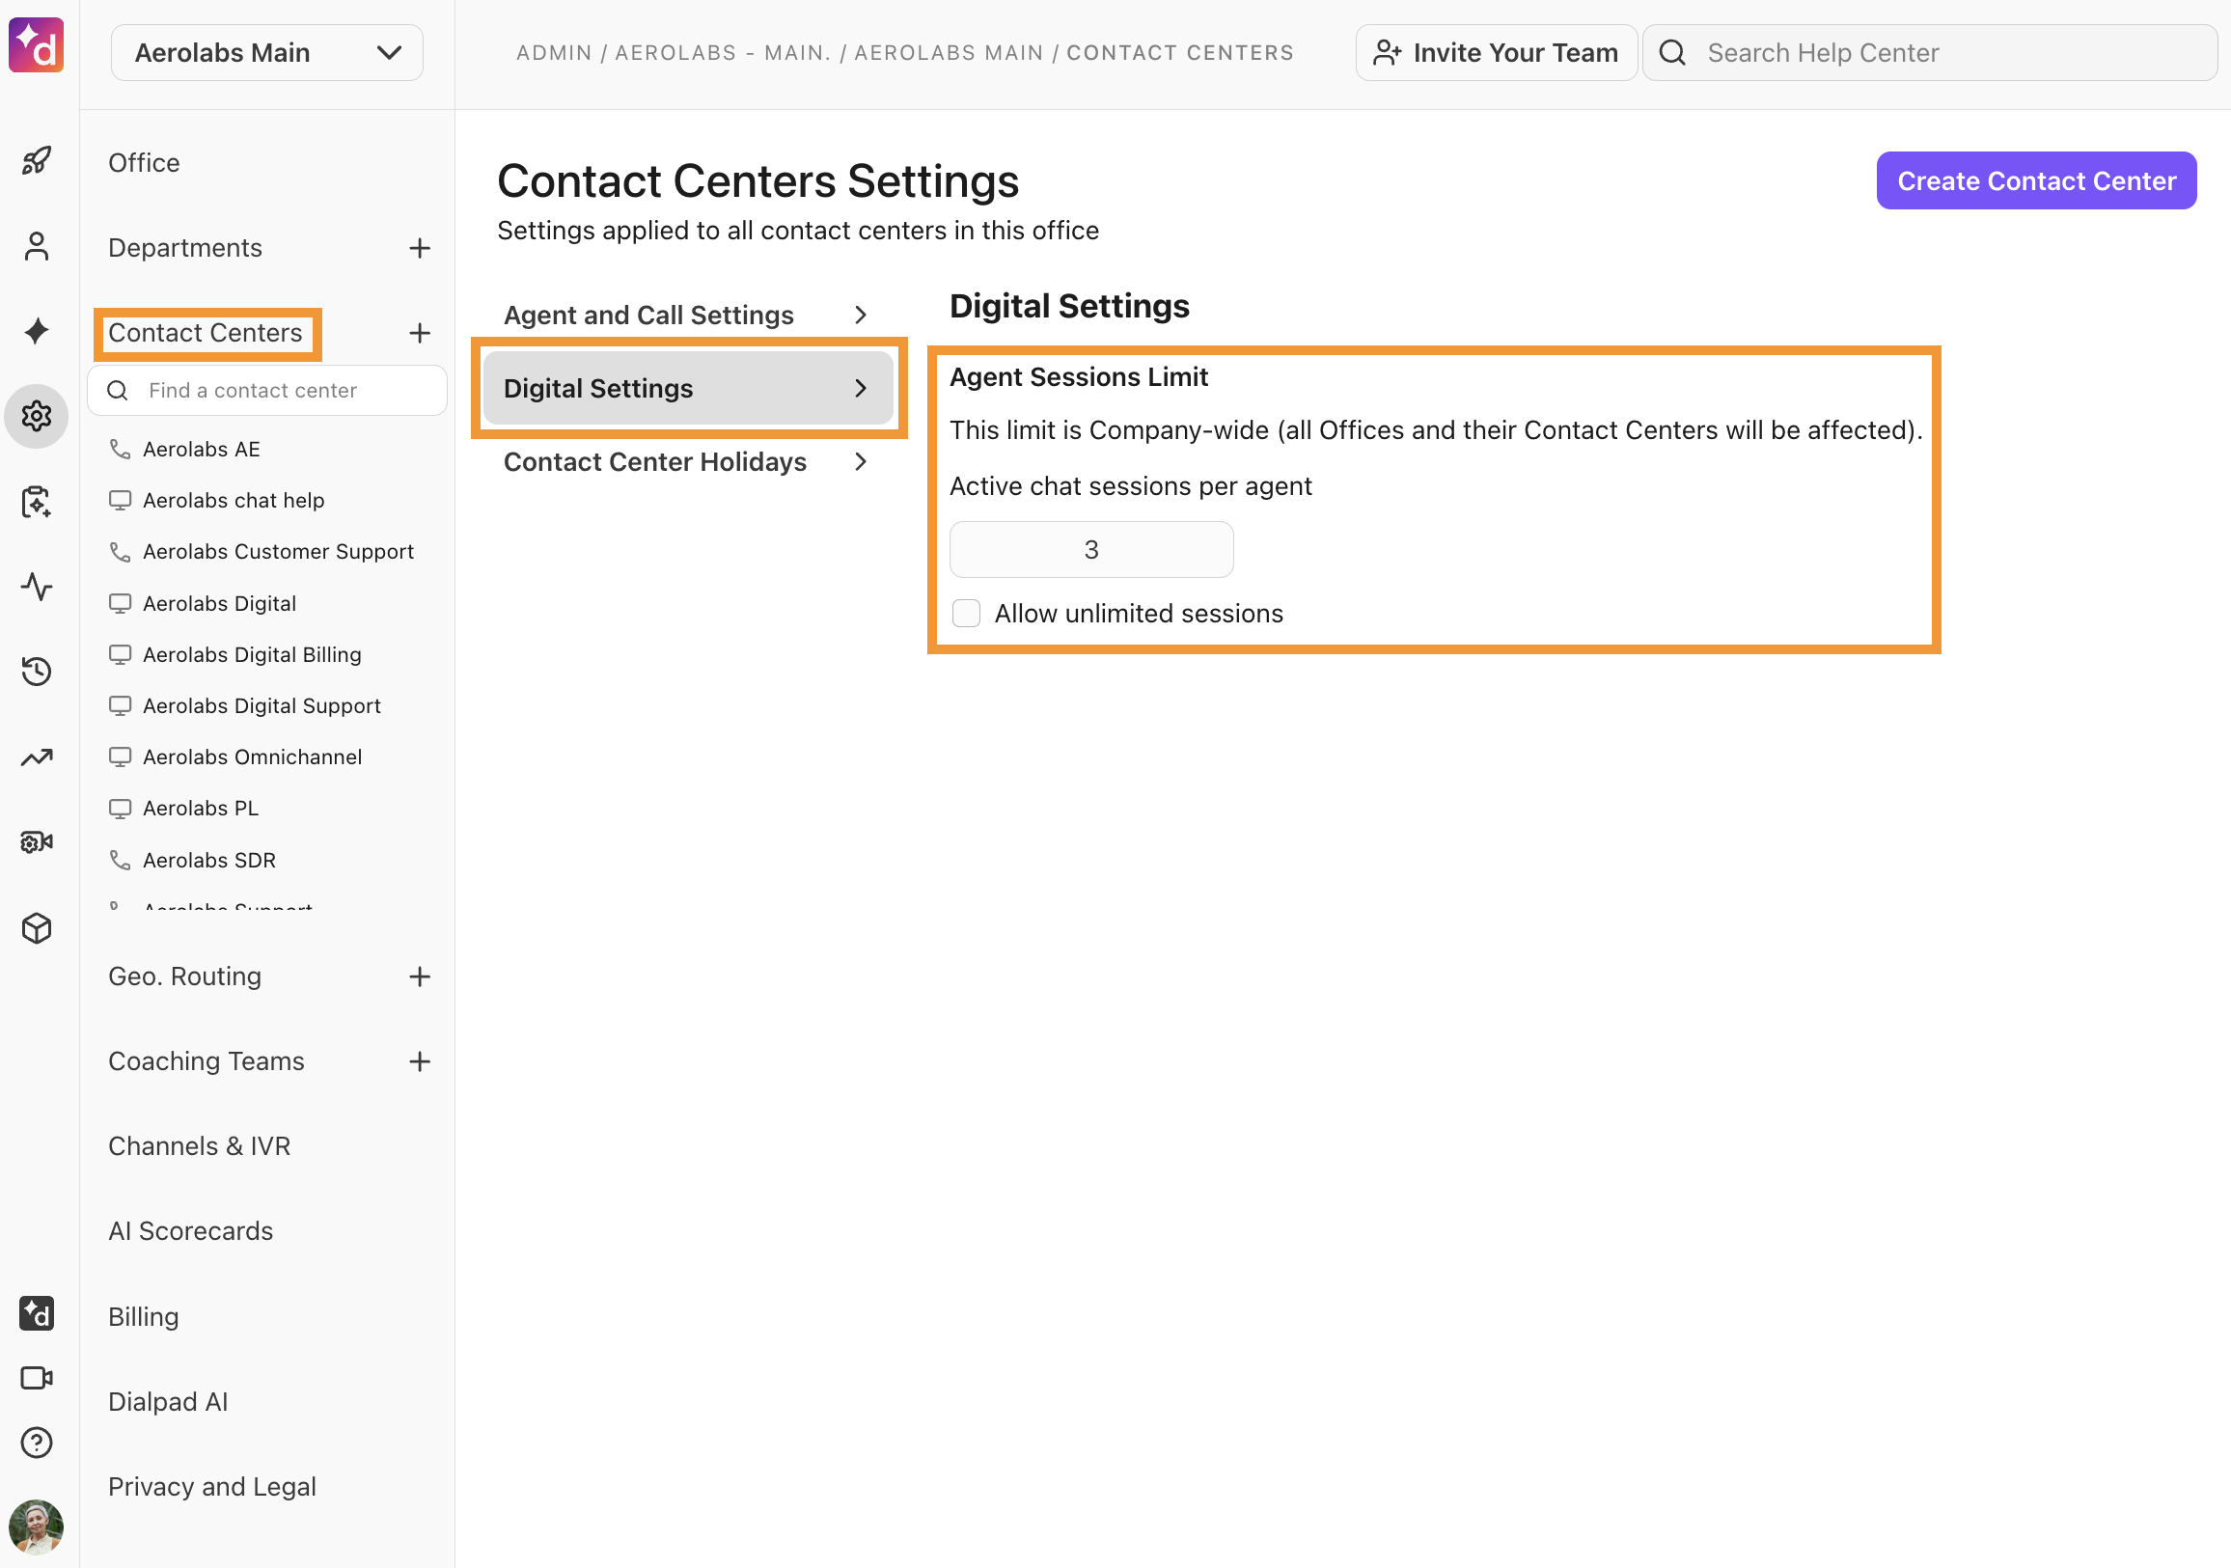Open Aerolabs Digital Billing contact center

[x=252, y=655]
